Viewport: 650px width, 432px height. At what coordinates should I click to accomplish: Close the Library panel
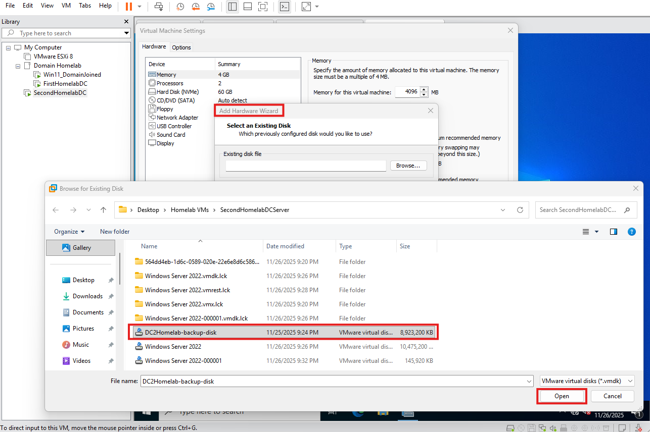[x=126, y=22]
